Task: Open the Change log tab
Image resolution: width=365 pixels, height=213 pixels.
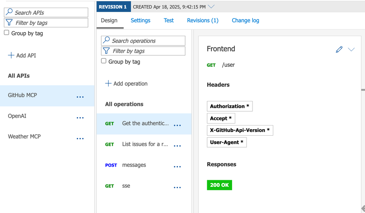Action: point(246,20)
